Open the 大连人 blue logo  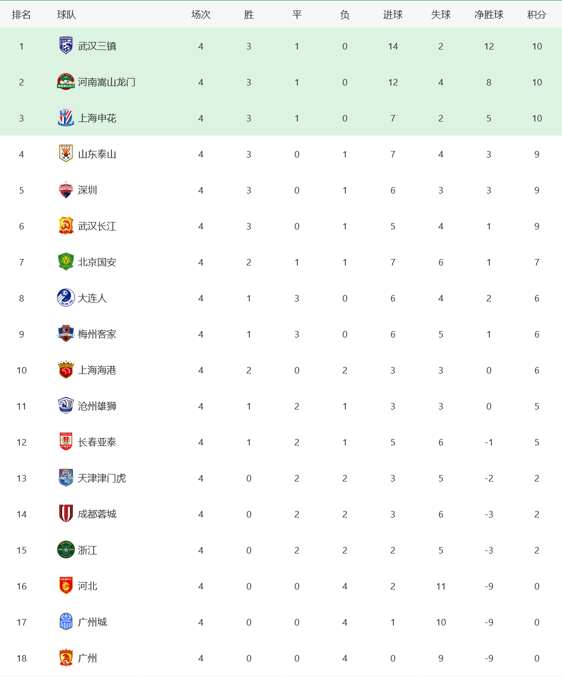66,298
